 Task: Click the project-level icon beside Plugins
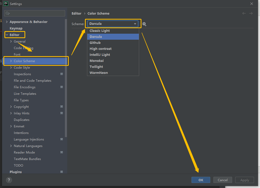pyautogui.click(x=61, y=172)
